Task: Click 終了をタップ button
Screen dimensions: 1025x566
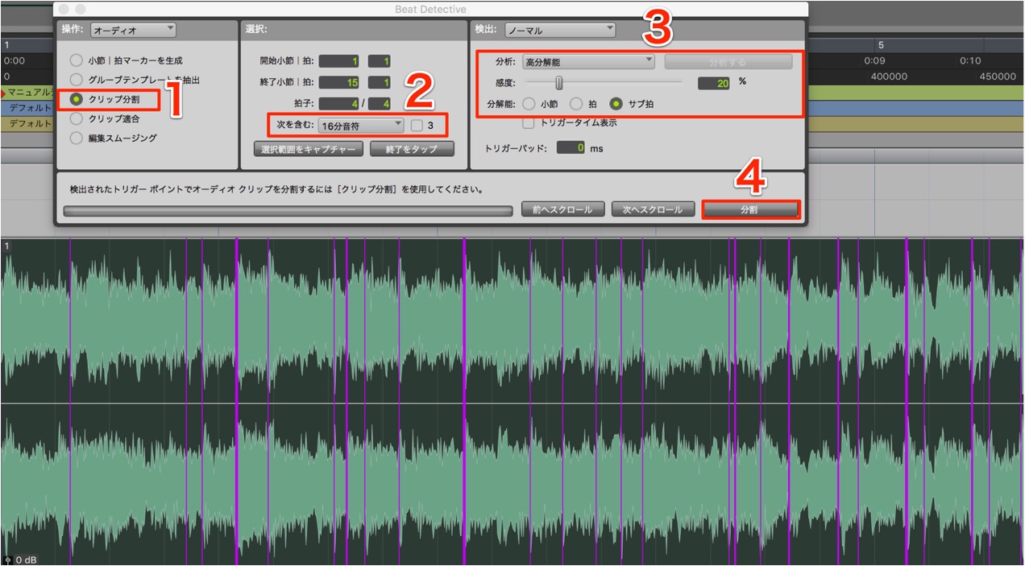Action: point(412,149)
